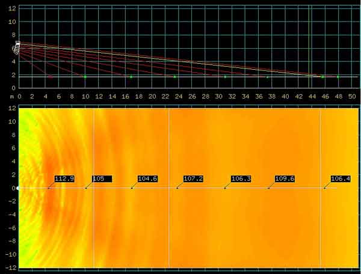The image size is (361, 274).
Task: Select green listener marker at 48 m
Action: coord(338,77)
